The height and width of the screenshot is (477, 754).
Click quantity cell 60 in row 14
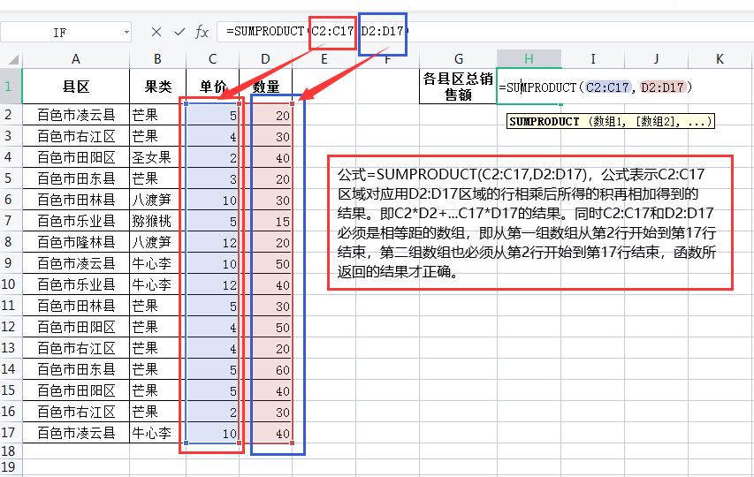[x=266, y=369]
